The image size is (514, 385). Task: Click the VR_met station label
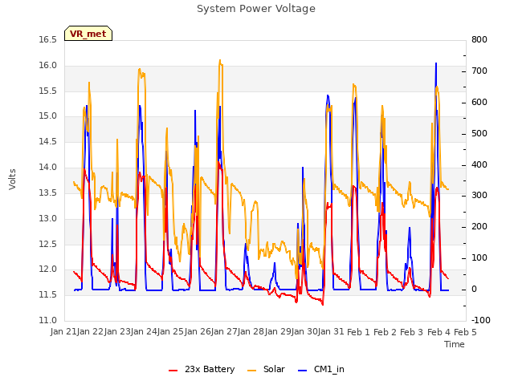88,34
